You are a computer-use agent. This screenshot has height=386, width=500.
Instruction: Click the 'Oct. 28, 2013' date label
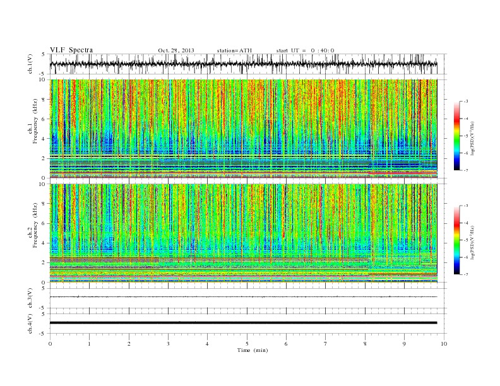pyautogui.click(x=176, y=50)
